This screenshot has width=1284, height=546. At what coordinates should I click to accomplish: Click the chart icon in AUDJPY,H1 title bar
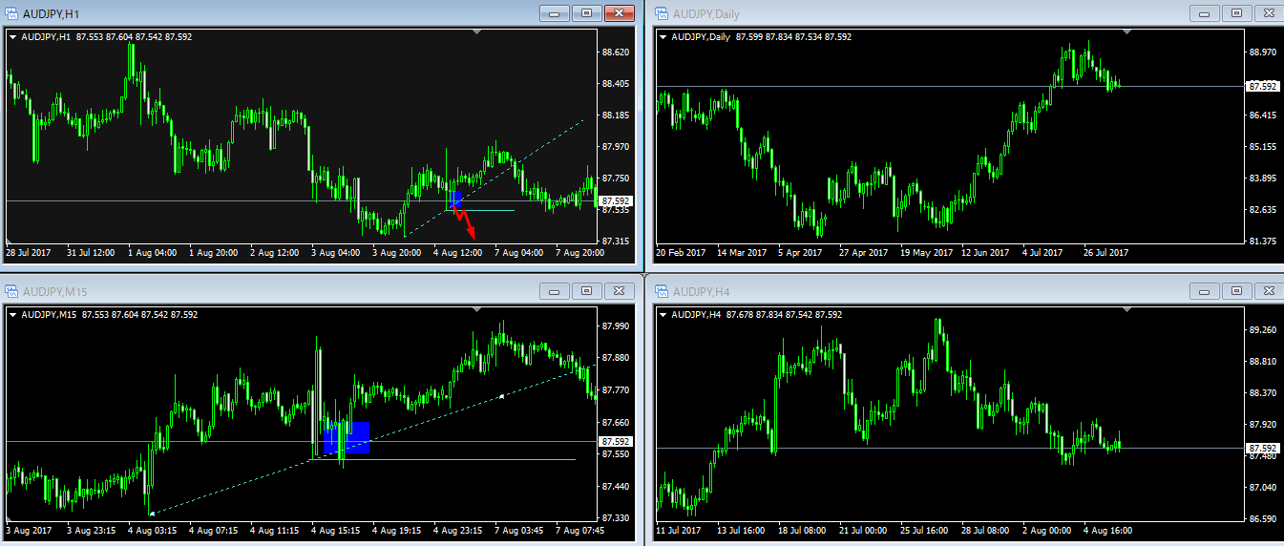(x=11, y=13)
